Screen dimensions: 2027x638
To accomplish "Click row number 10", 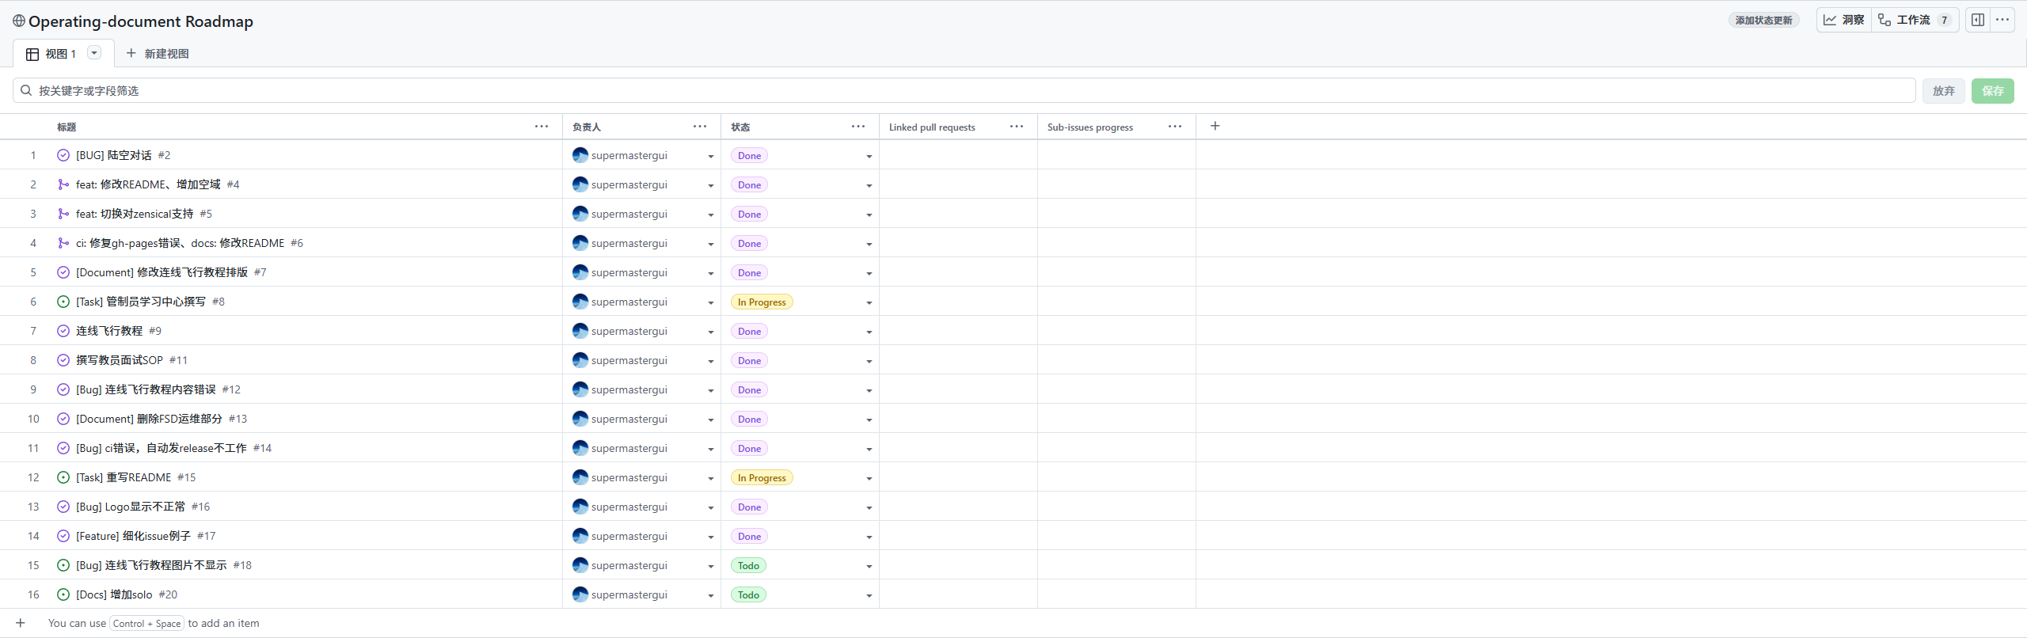I will coord(33,419).
